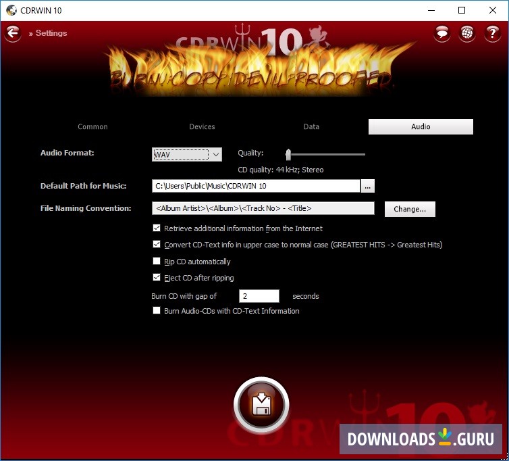This screenshot has height=461, width=509.
Task: Click the CDRWIN 10 title bar app icon
Action: [x=11, y=10]
